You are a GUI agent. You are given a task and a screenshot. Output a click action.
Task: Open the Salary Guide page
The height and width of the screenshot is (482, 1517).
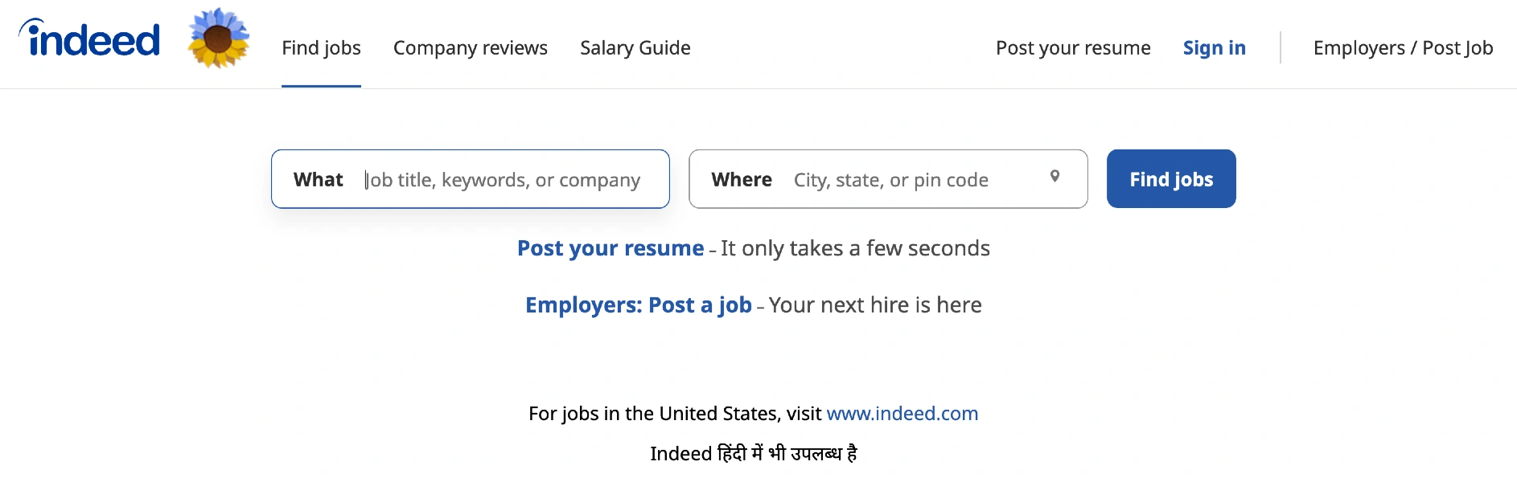point(635,48)
